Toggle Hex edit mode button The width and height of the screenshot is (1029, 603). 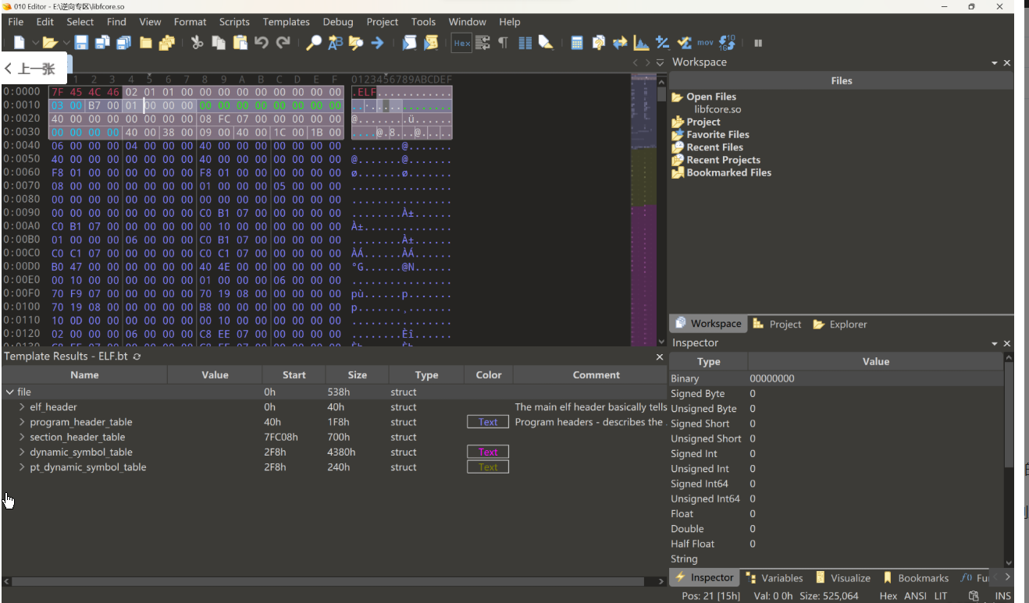461,43
